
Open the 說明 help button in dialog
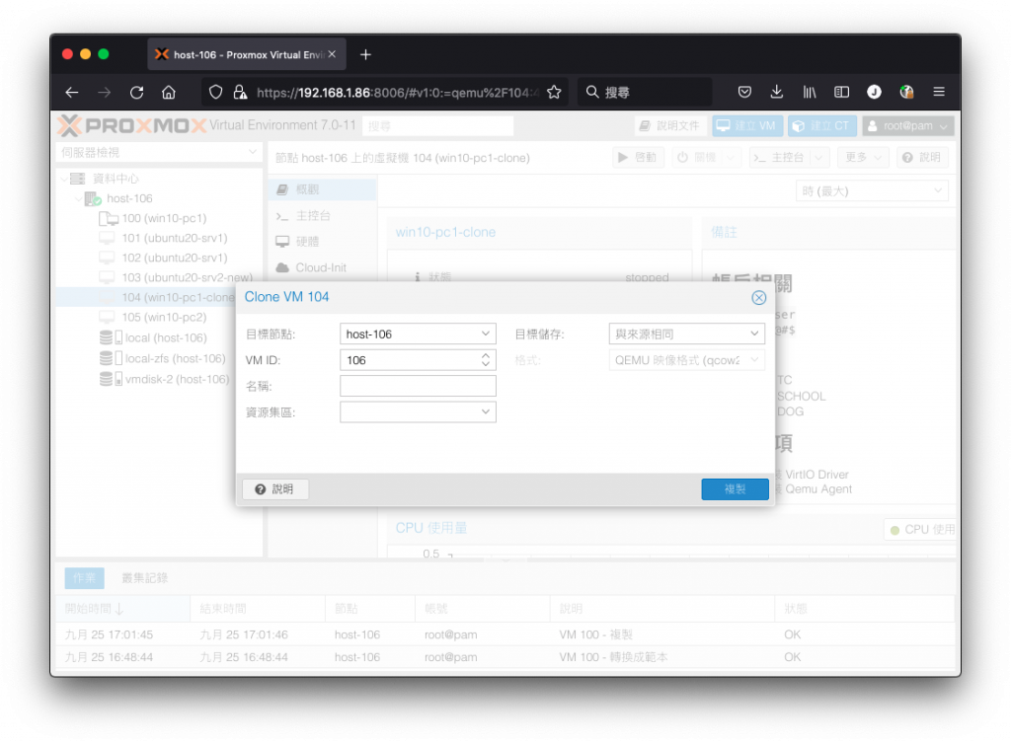point(275,489)
